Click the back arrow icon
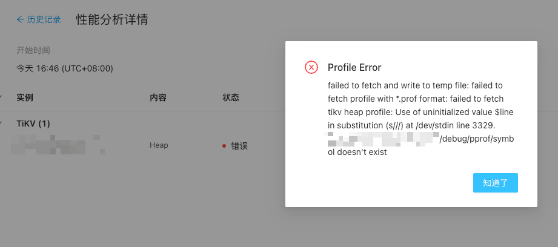Screen dimensions: 558x247 (21, 19)
